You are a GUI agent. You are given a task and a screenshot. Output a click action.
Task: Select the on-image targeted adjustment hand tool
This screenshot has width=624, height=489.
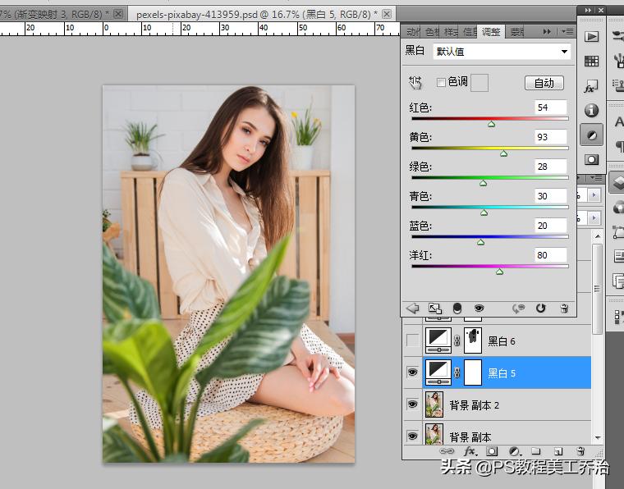click(415, 82)
